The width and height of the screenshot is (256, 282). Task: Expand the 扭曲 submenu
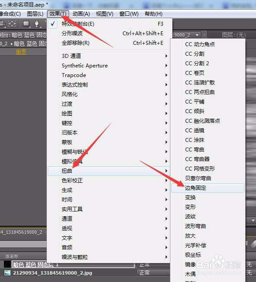109,171
